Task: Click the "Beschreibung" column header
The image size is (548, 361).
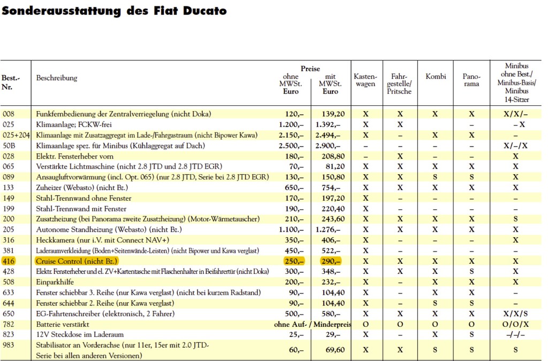Action: click(x=57, y=78)
